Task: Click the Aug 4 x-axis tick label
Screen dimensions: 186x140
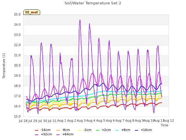Action: [91, 120]
